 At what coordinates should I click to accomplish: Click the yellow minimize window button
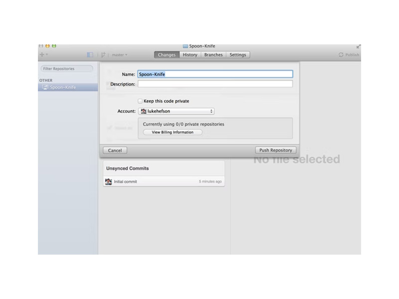click(47, 46)
